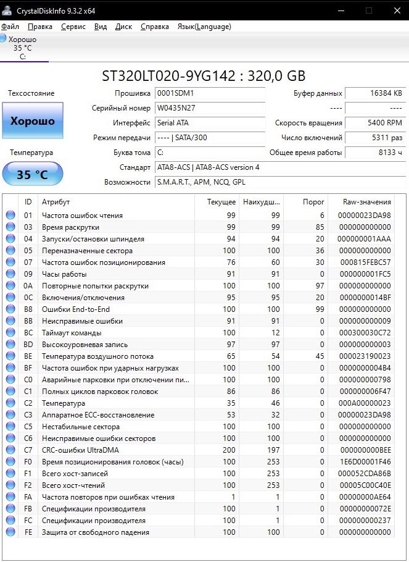Click the Буква тома field C:

[210, 153]
